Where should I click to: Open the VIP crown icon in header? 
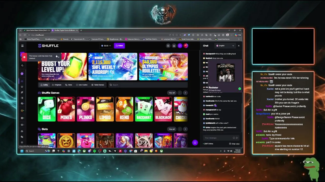[174, 46]
